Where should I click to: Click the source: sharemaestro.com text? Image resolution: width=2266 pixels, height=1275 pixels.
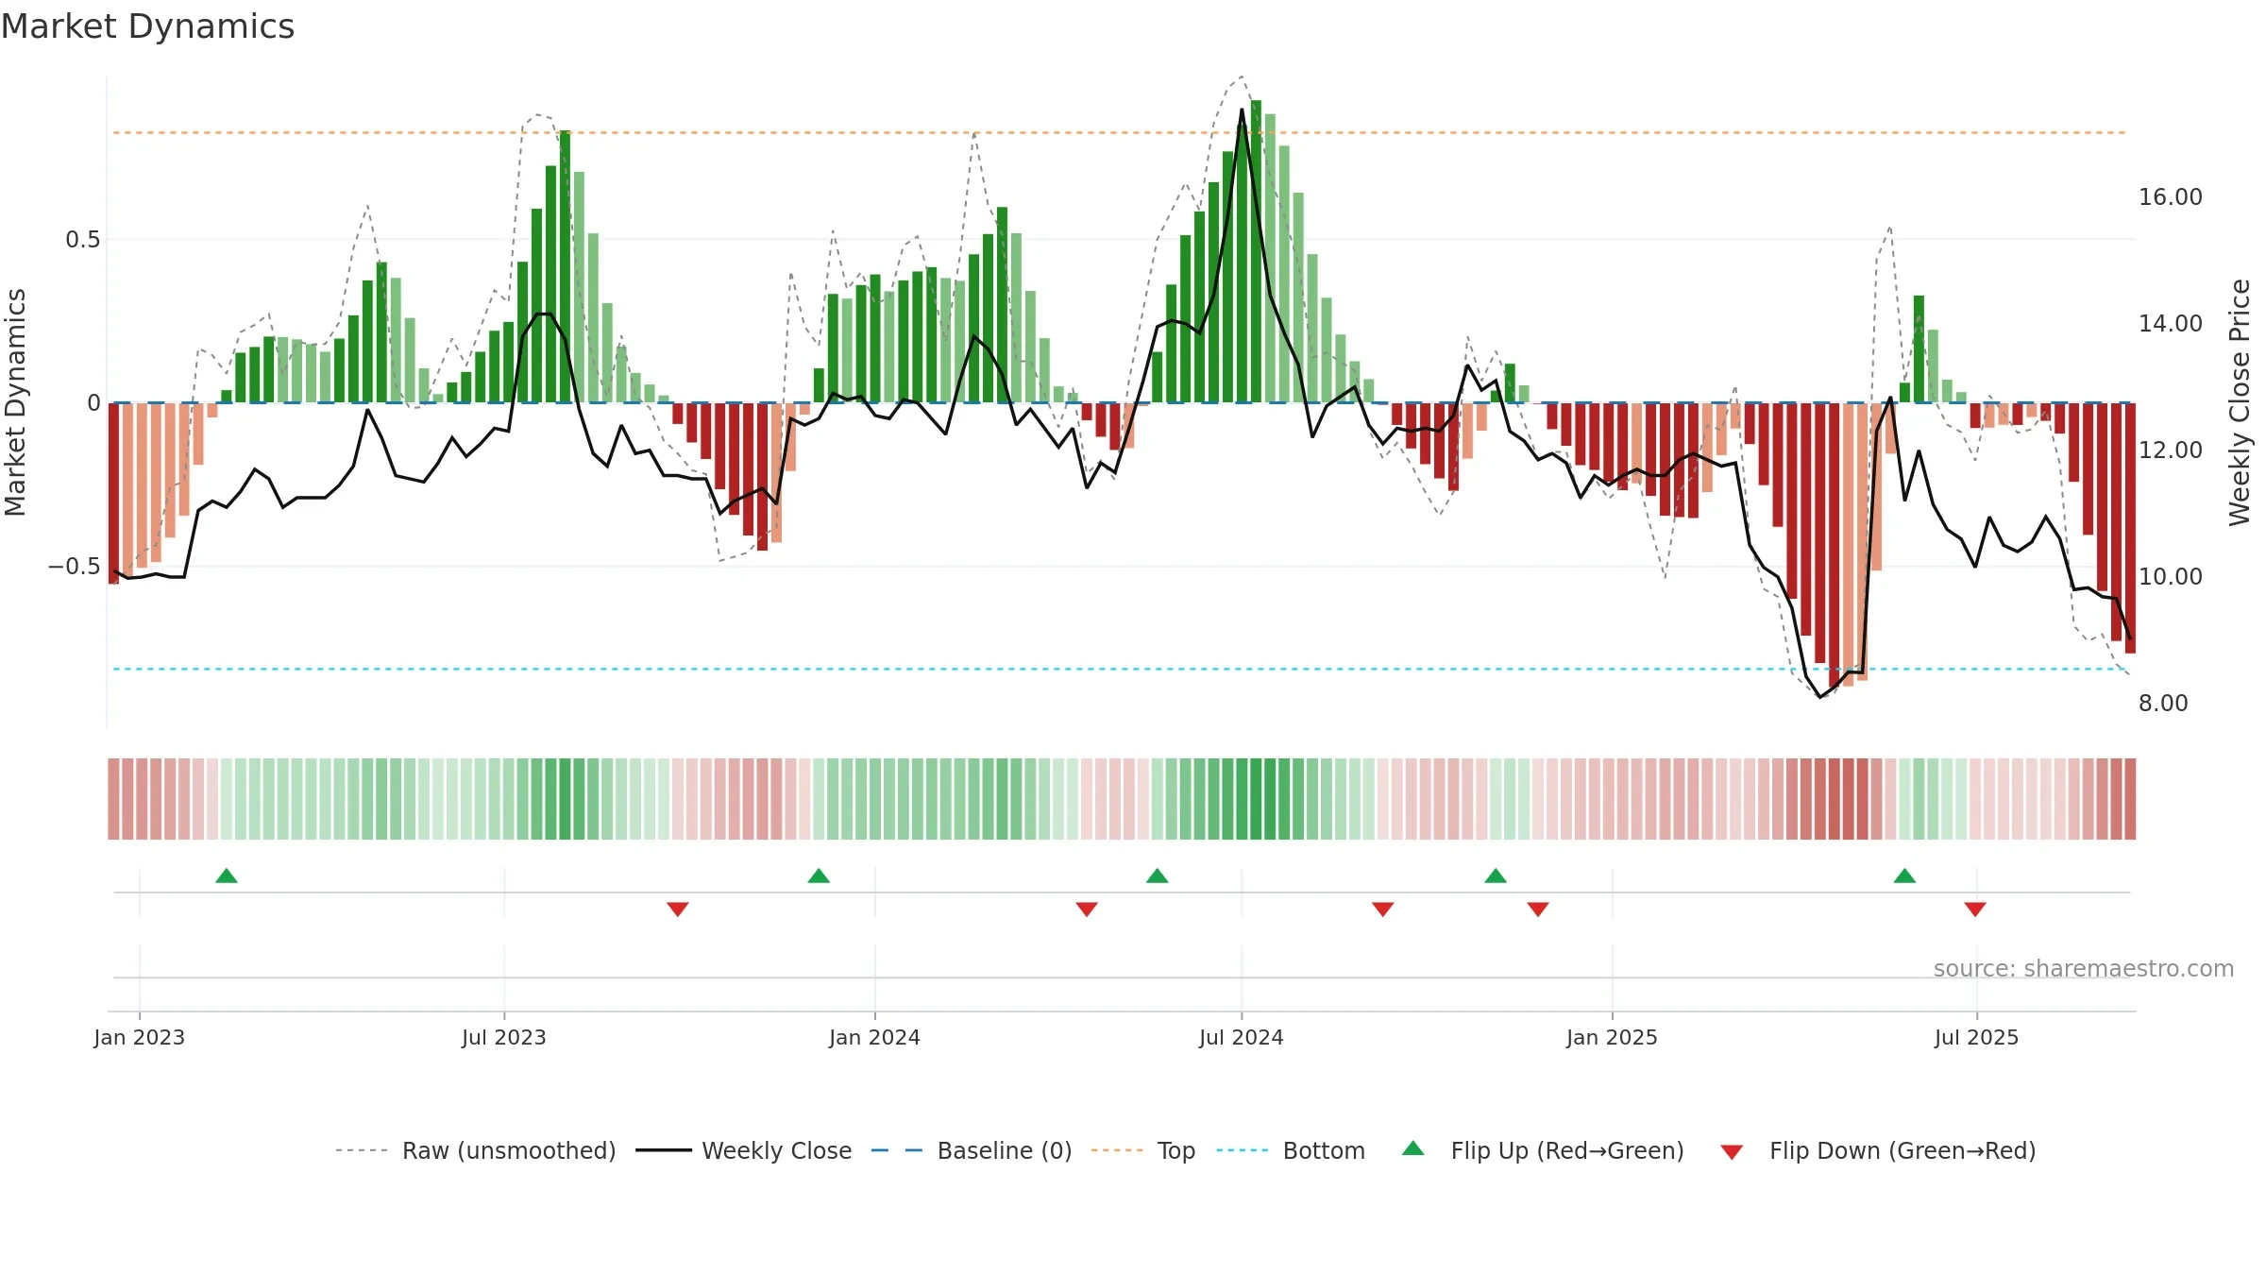tap(2084, 969)
